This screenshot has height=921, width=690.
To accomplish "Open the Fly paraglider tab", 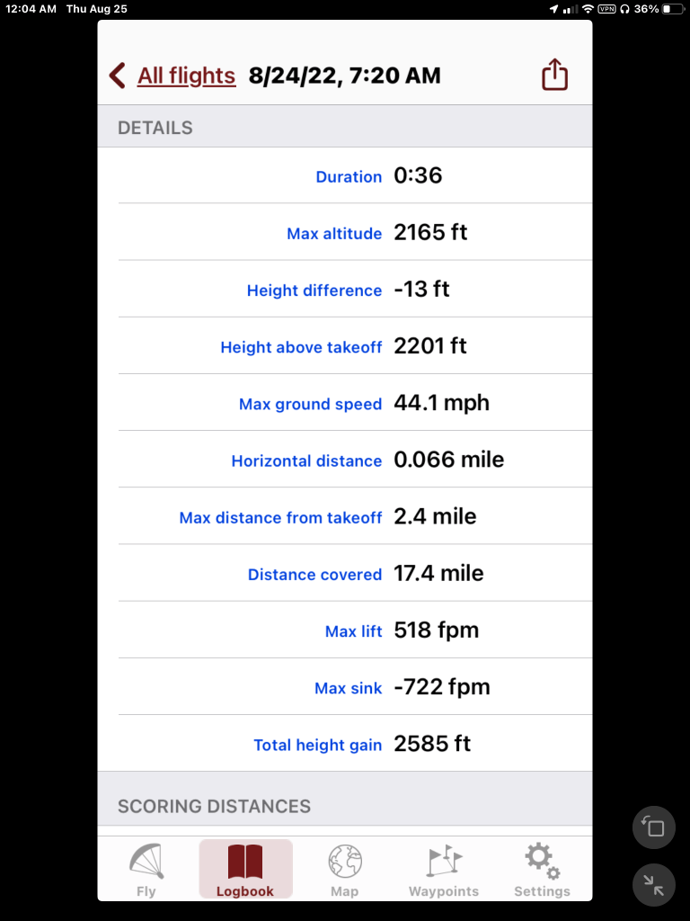I will coord(146,870).
